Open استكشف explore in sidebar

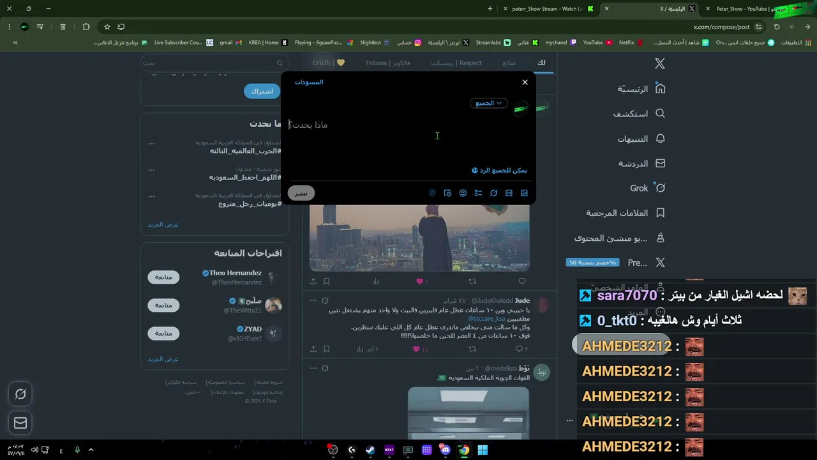pos(639,114)
